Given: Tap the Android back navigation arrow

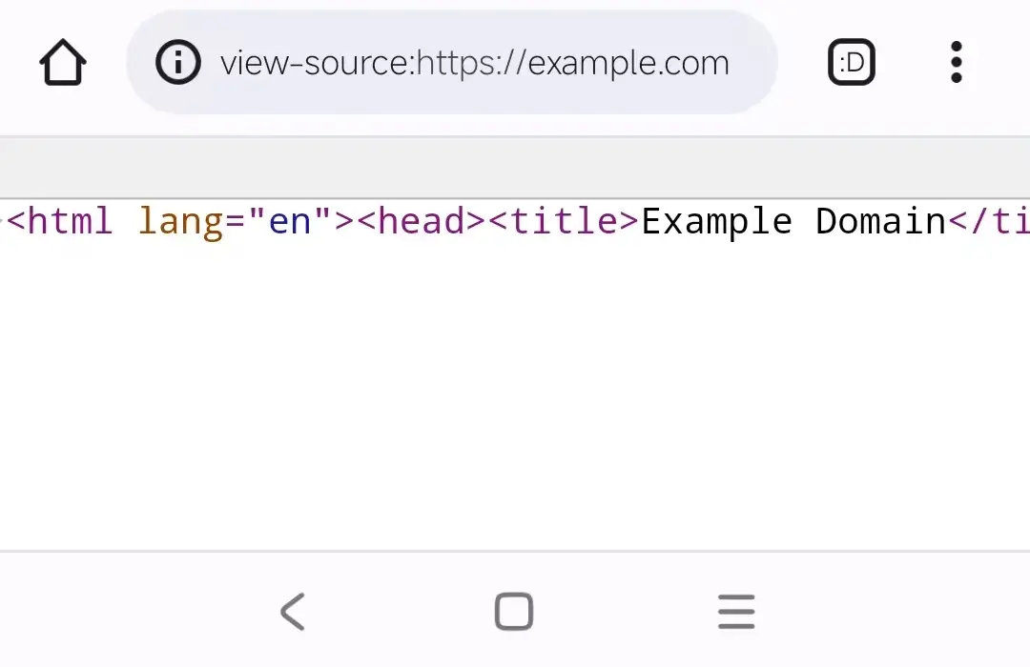Looking at the screenshot, I should [293, 612].
